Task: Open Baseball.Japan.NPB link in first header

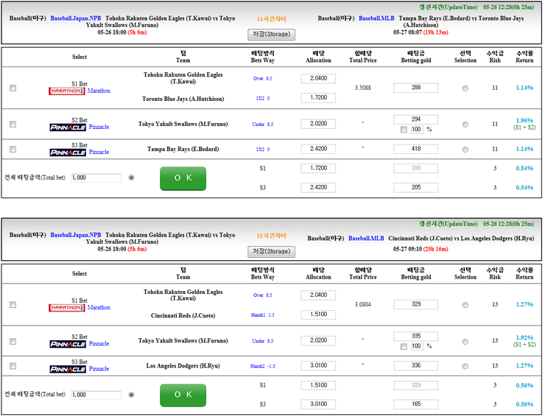Action: click(76, 18)
